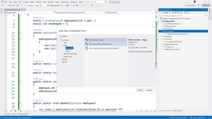Expand the Dependencies node in Solution Explorer
This screenshot has width=212, height=119.
pyautogui.click(x=162, y=26)
